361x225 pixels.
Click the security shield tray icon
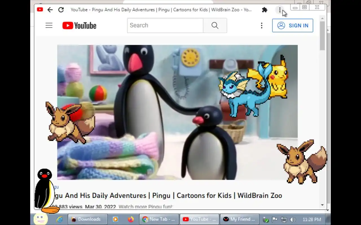click(265, 220)
